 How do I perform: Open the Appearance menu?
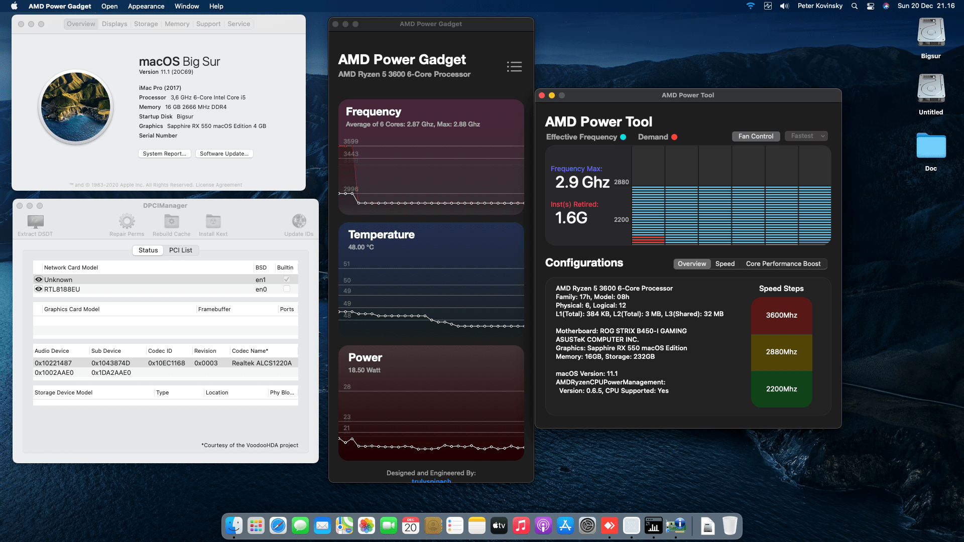click(146, 6)
